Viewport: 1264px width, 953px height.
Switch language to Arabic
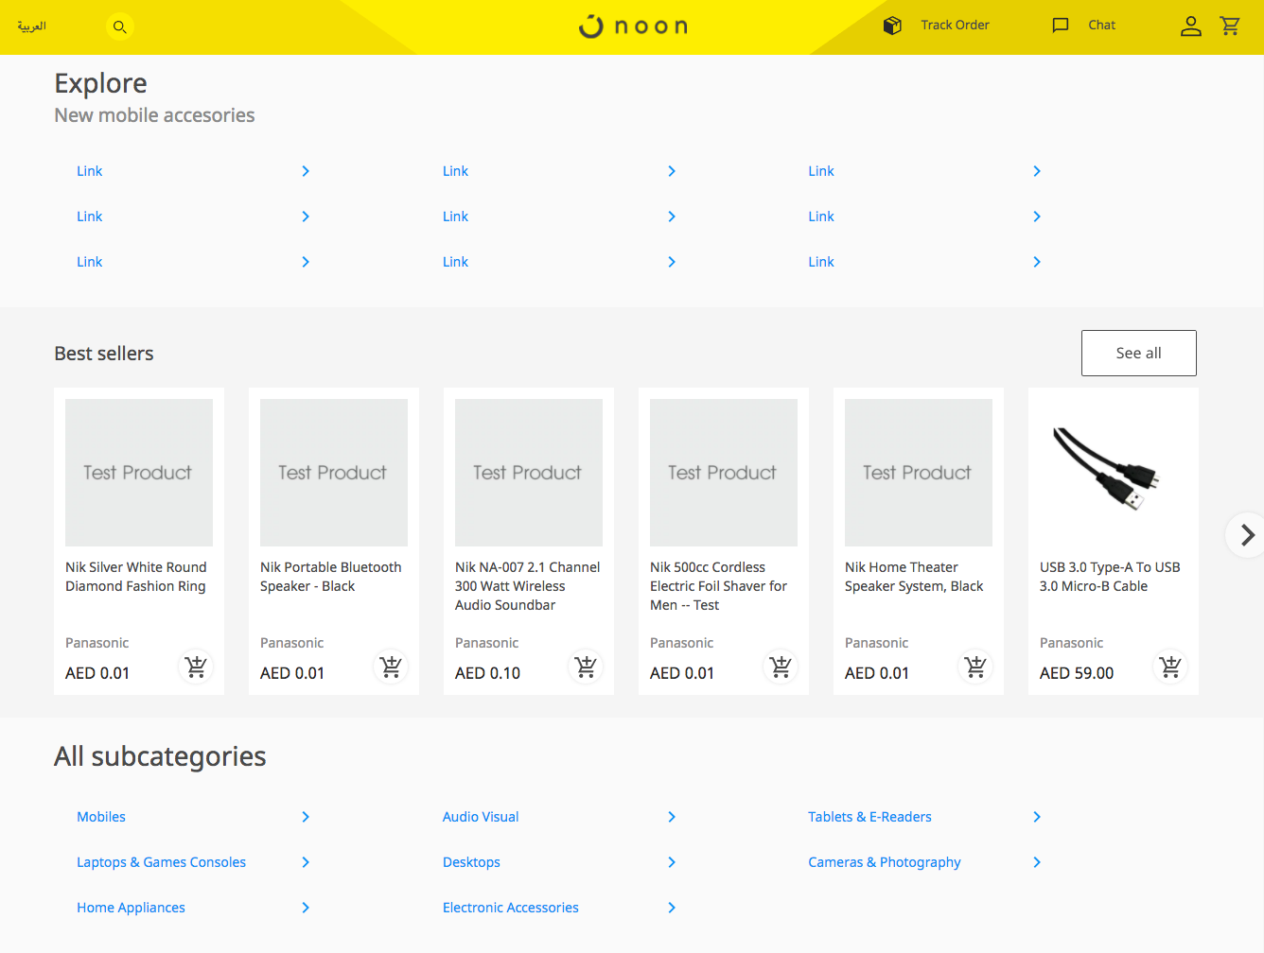31,26
